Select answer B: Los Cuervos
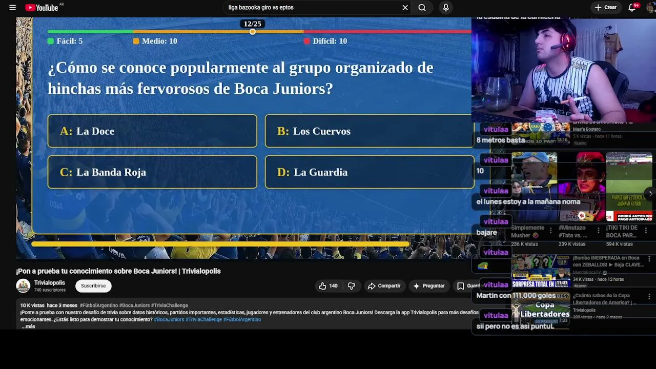This screenshot has height=369, width=656. click(370, 131)
